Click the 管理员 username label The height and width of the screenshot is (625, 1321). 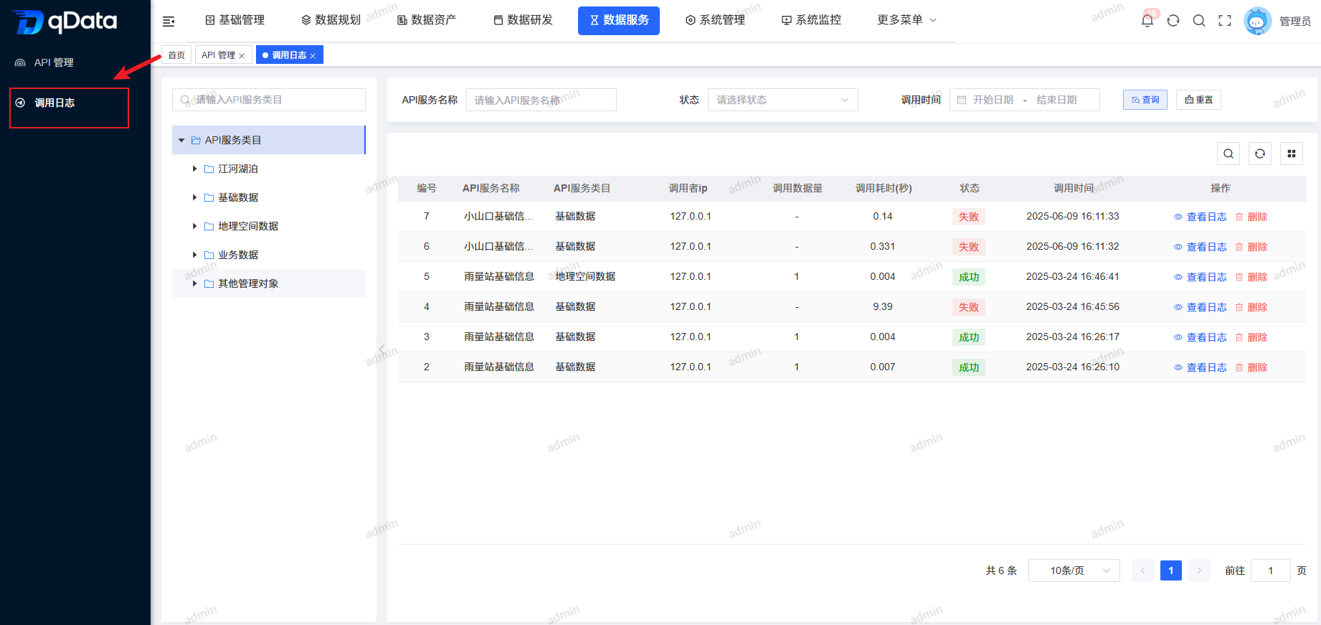point(1295,22)
